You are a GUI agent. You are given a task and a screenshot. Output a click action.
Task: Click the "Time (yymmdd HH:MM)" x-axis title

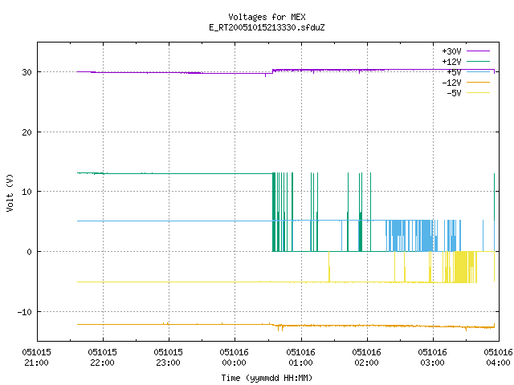click(x=267, y=378)
